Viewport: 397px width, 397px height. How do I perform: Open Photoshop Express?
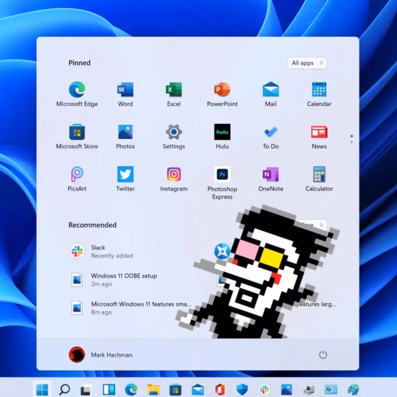point(222,183)
